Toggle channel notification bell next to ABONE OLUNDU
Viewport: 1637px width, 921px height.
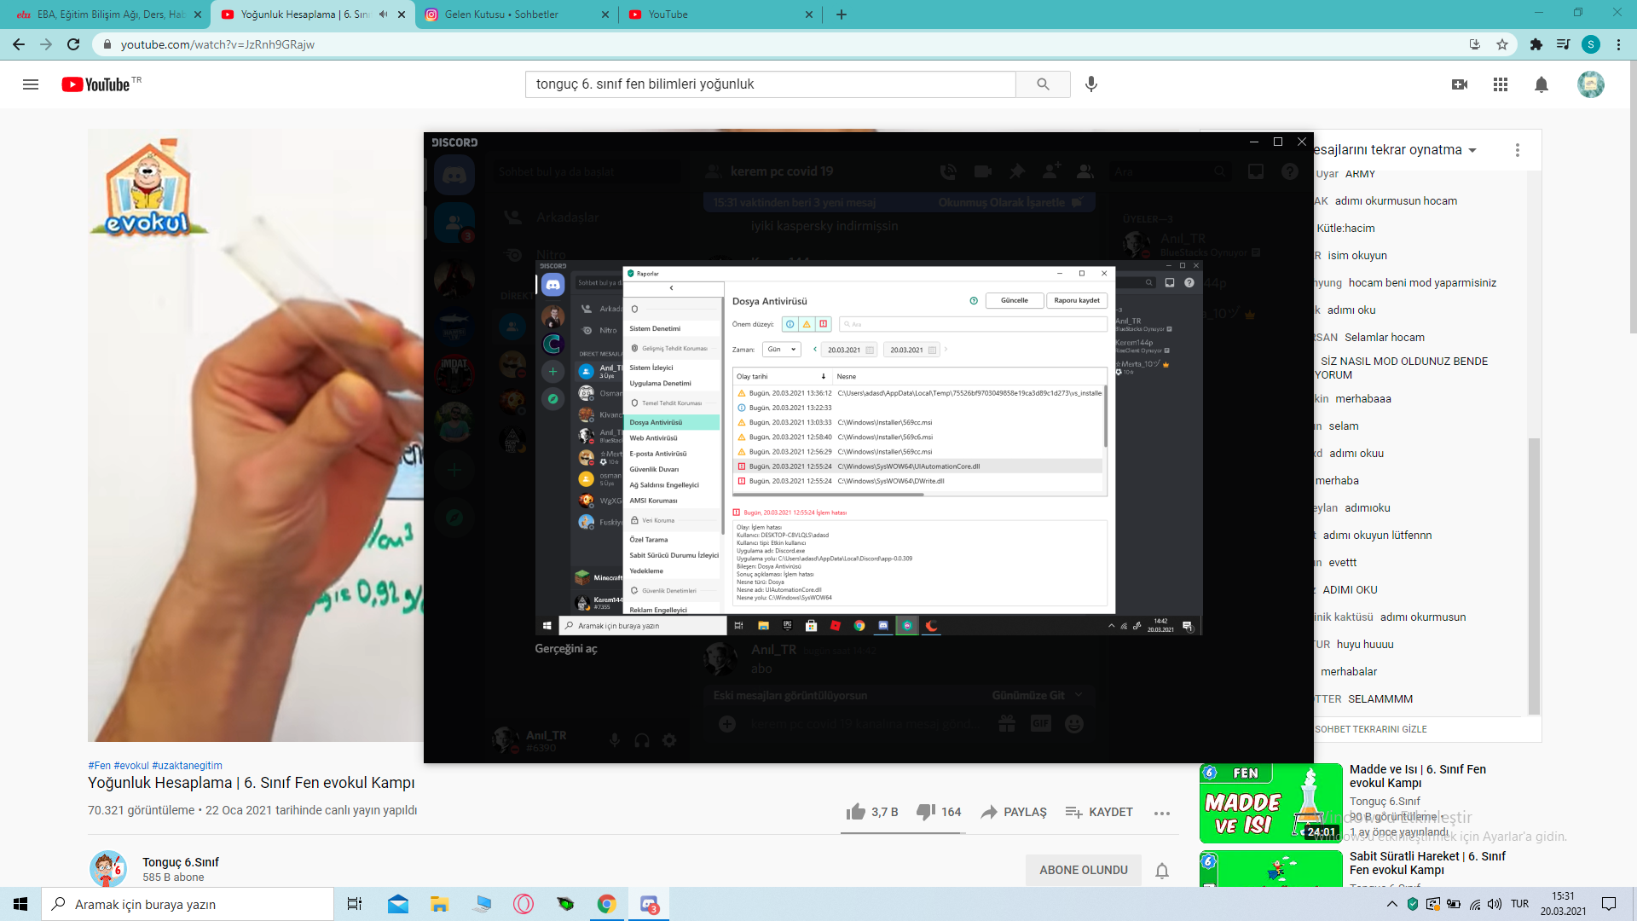coord(1162,871)
